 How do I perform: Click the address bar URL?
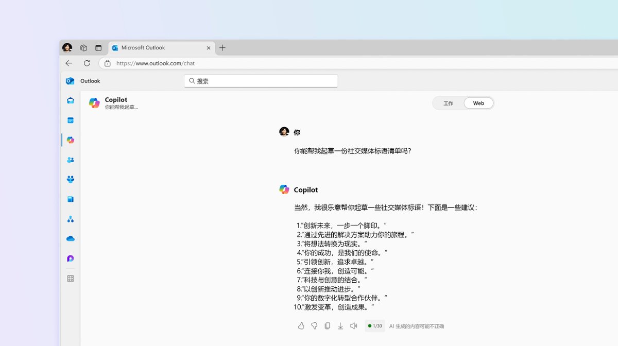point(156,63)
